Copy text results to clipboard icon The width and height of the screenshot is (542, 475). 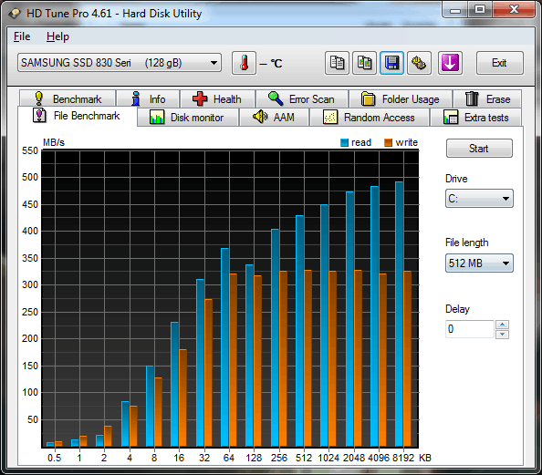pyautogui.click(x=337, y=63)
